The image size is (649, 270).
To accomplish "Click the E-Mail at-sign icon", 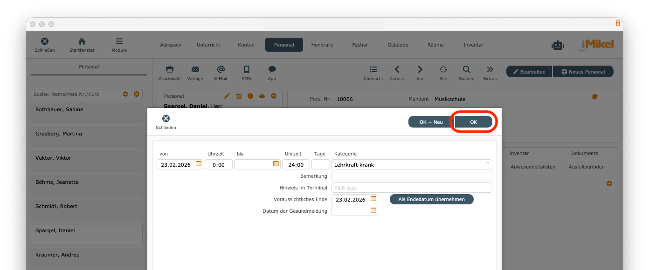I will pos(221,69).
